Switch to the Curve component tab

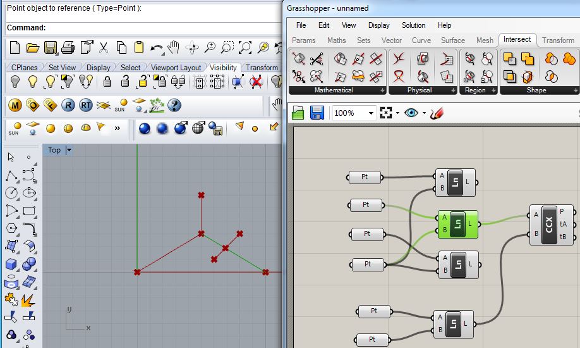(421, 40)
